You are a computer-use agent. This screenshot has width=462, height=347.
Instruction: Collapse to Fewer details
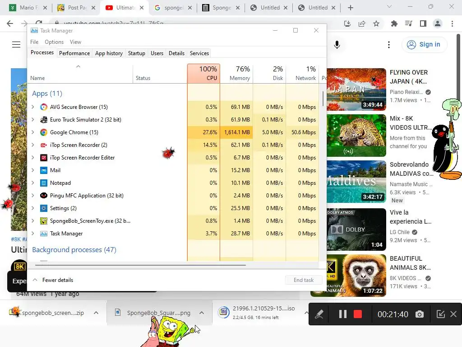[x=53, y=280]
